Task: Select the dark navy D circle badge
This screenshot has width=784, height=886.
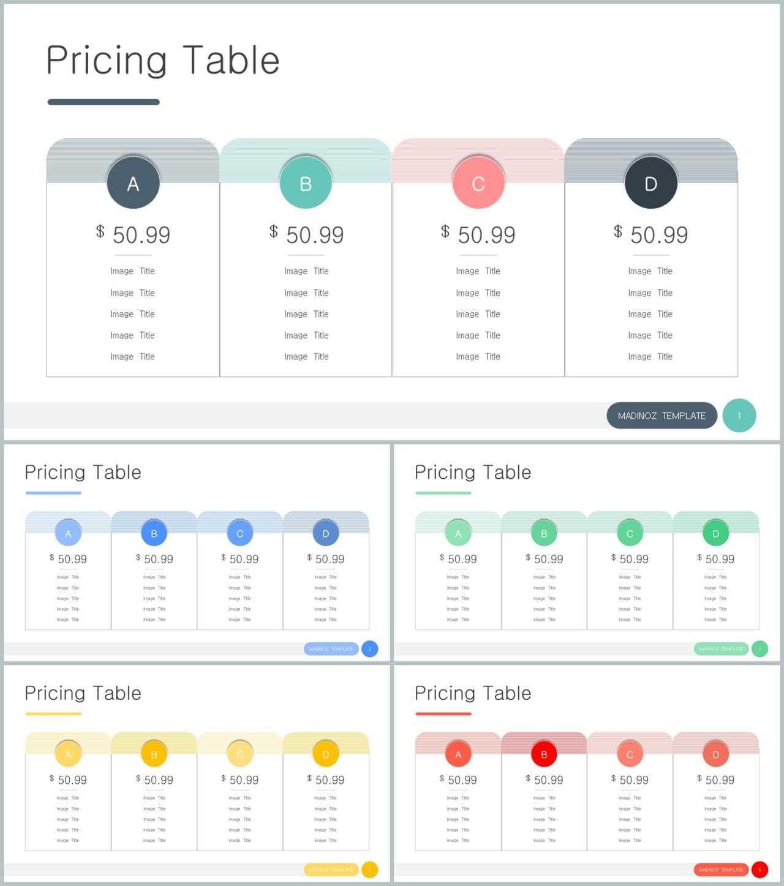Action: (x=650, y=182)
